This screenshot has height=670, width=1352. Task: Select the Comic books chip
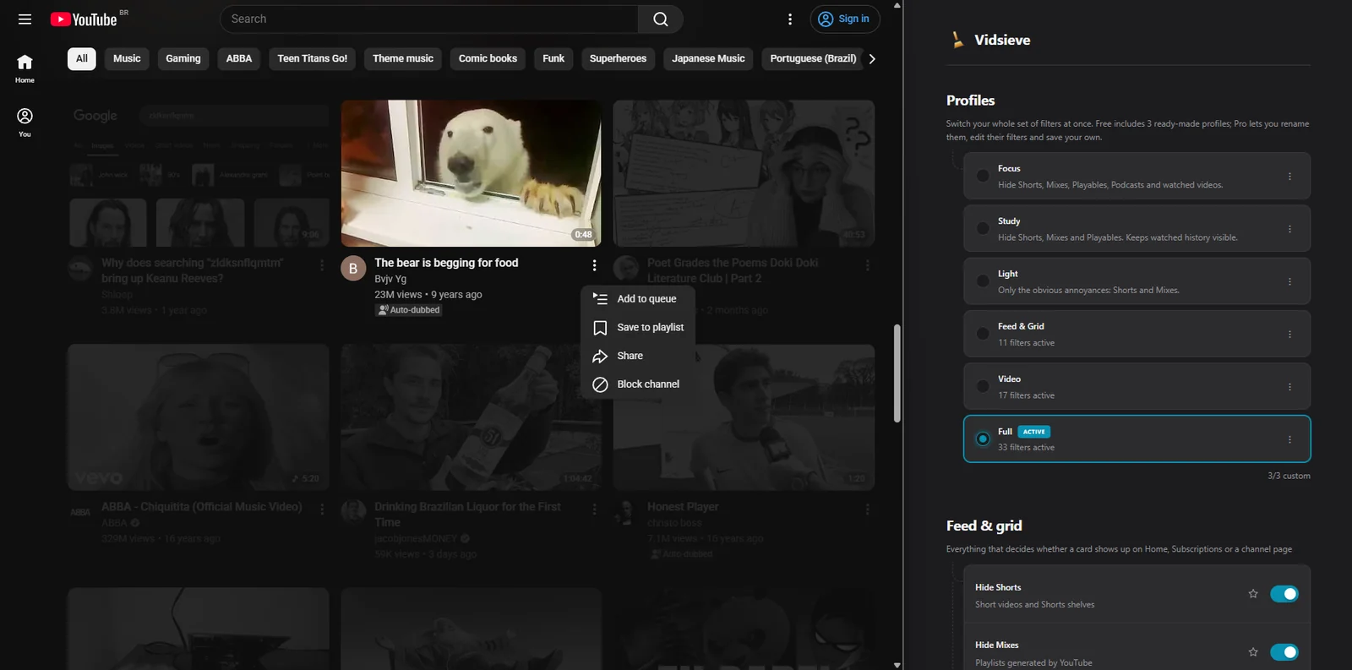pyautogui.click(x=488, y=58)
